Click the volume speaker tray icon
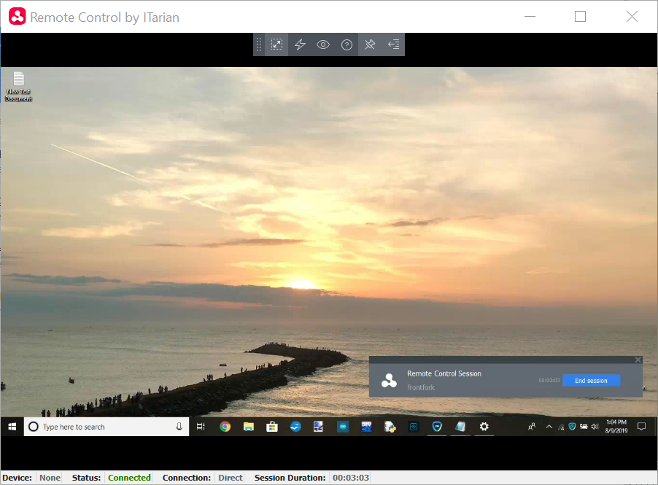 click(x=595, y=427)
